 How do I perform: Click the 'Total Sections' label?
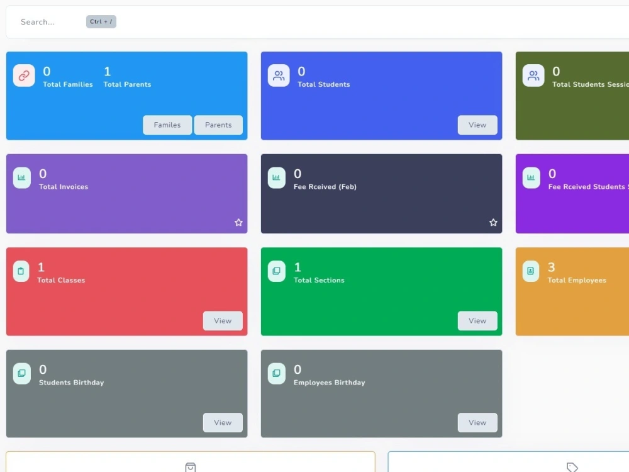point(319,280)
